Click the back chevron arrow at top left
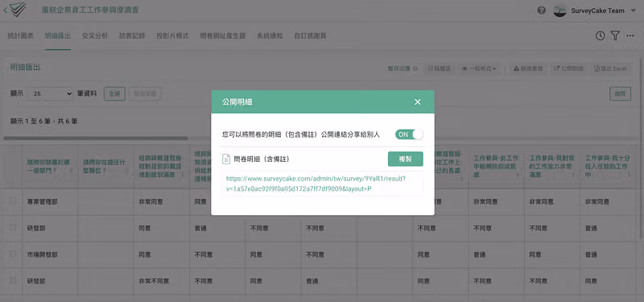644x302 pixels. [x=5, y=10]
